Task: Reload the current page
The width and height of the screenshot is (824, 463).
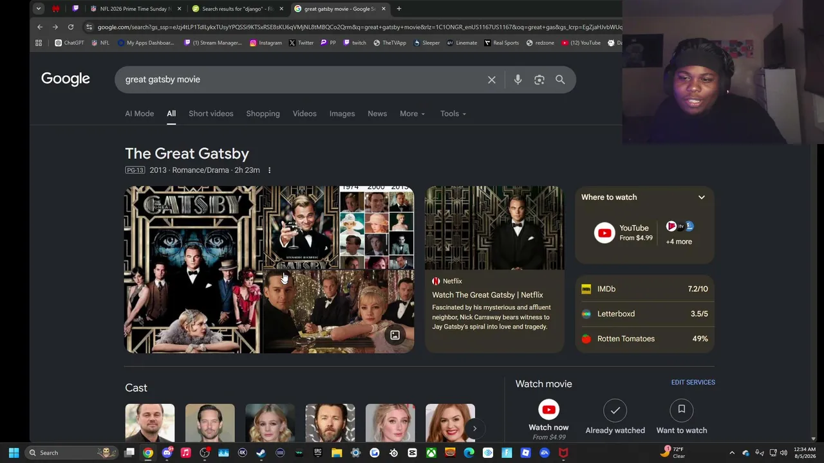Action: (x=71, y=27)
